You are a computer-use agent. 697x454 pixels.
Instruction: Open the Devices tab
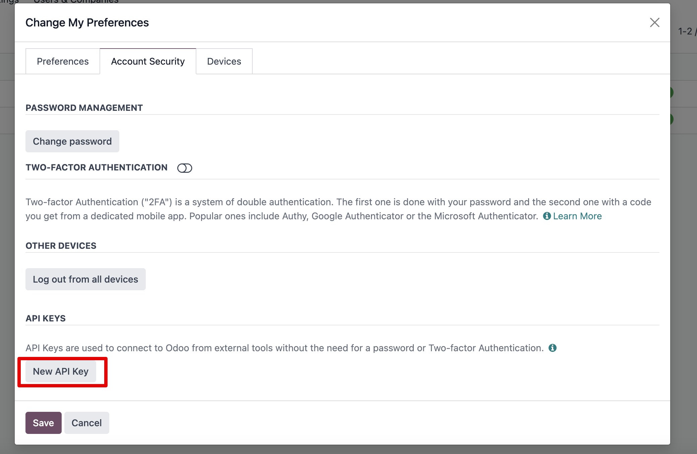tap(224, 61)
